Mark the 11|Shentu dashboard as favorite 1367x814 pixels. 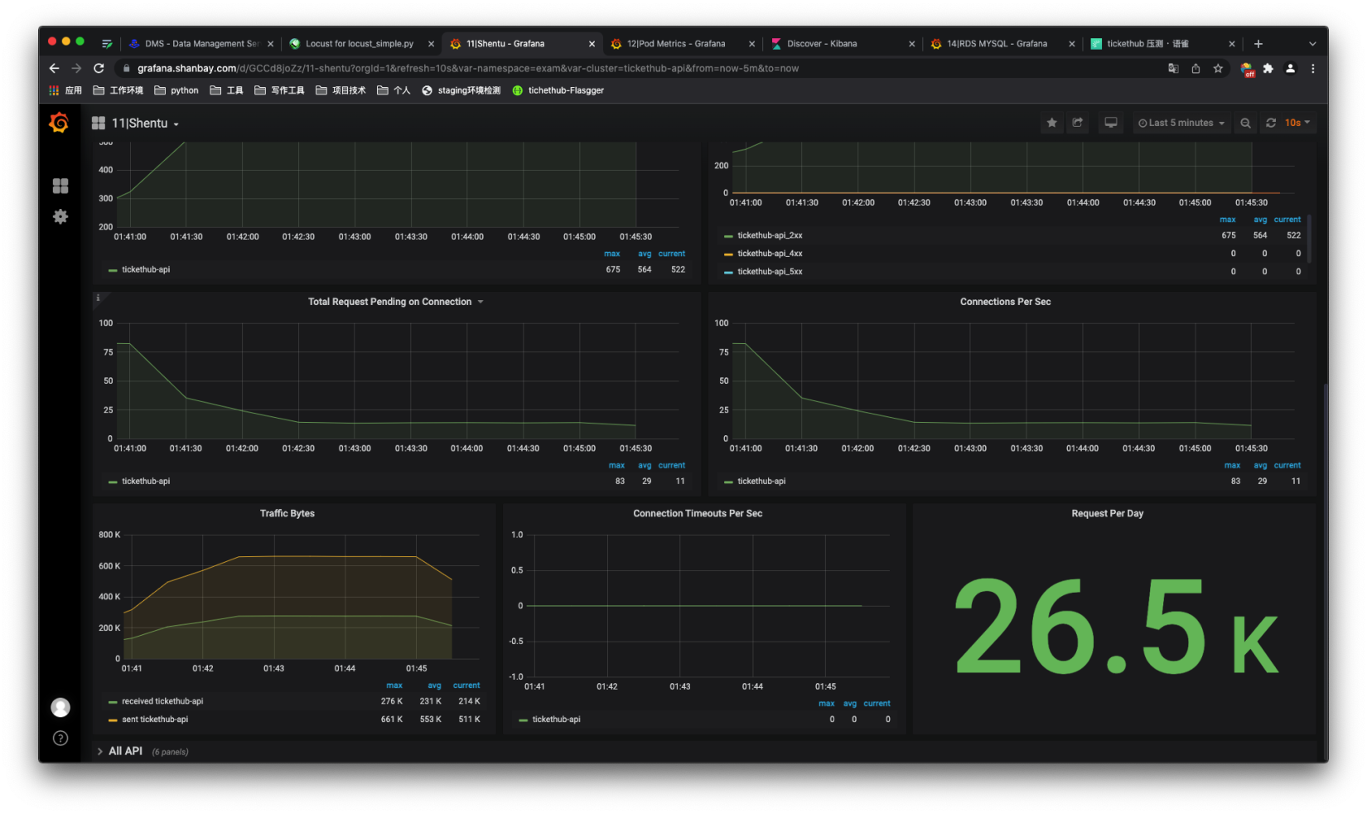tap(1051, 123)
